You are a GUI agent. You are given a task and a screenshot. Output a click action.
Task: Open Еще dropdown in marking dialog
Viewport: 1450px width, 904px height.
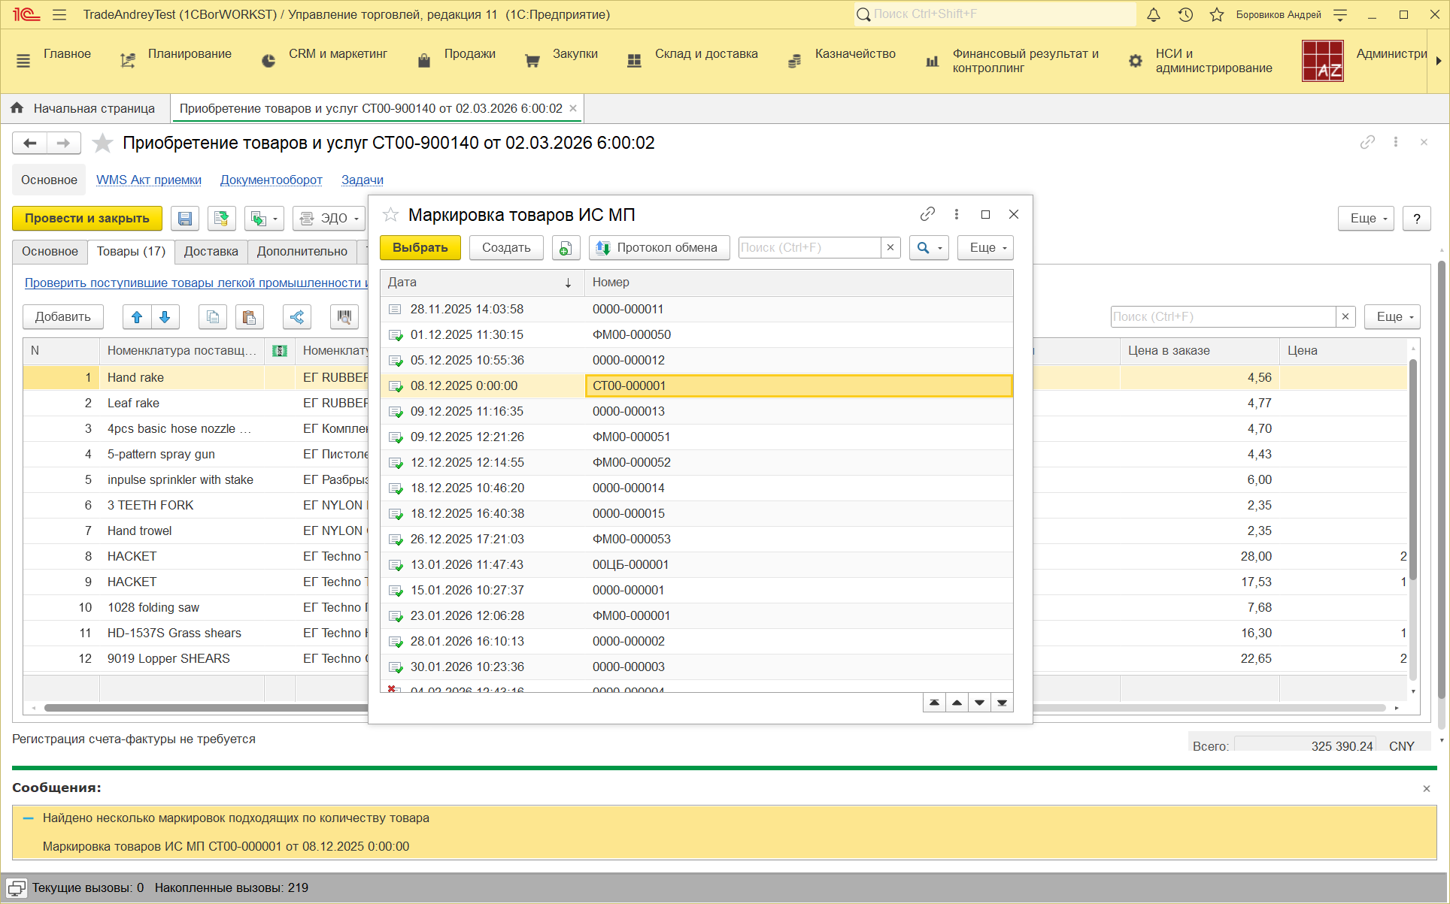click(985, 248)
